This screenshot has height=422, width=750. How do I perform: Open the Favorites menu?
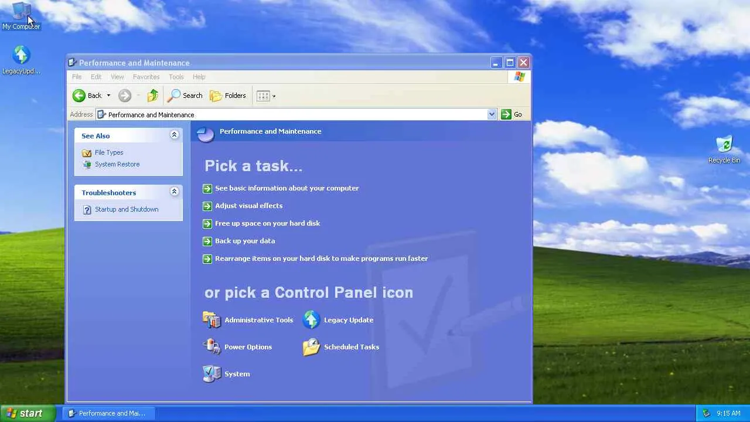pyautogui.click(x=146, y=77)
